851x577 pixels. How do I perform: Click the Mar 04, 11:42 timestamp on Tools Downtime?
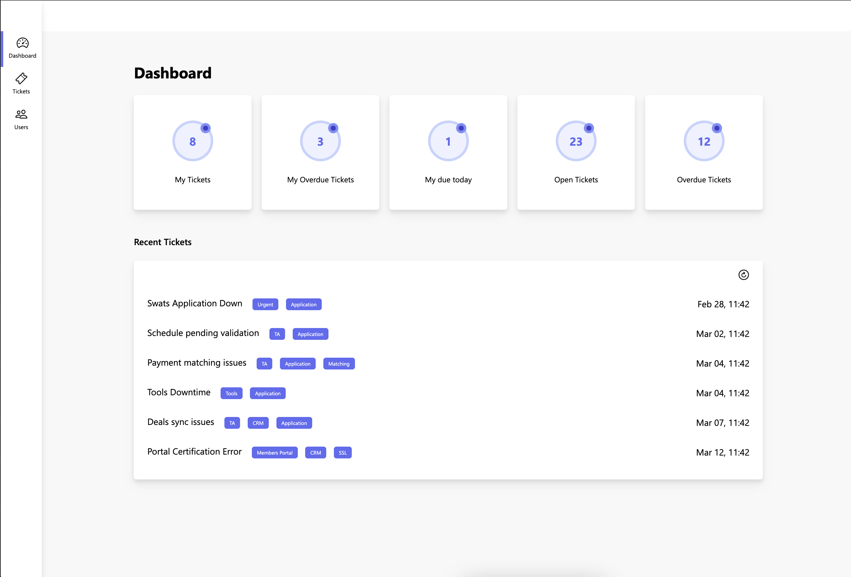tap(722, 393)
